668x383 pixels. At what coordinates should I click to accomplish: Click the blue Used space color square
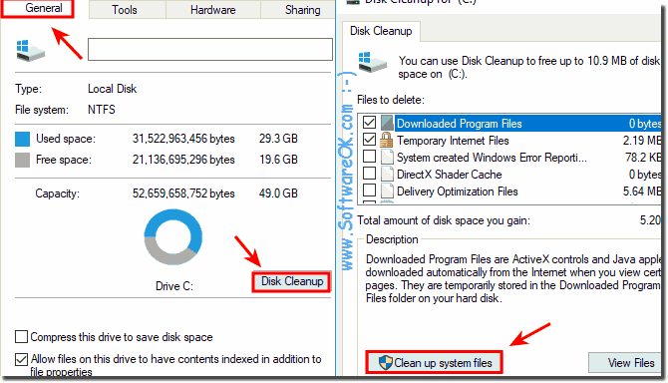coord(22,139)
